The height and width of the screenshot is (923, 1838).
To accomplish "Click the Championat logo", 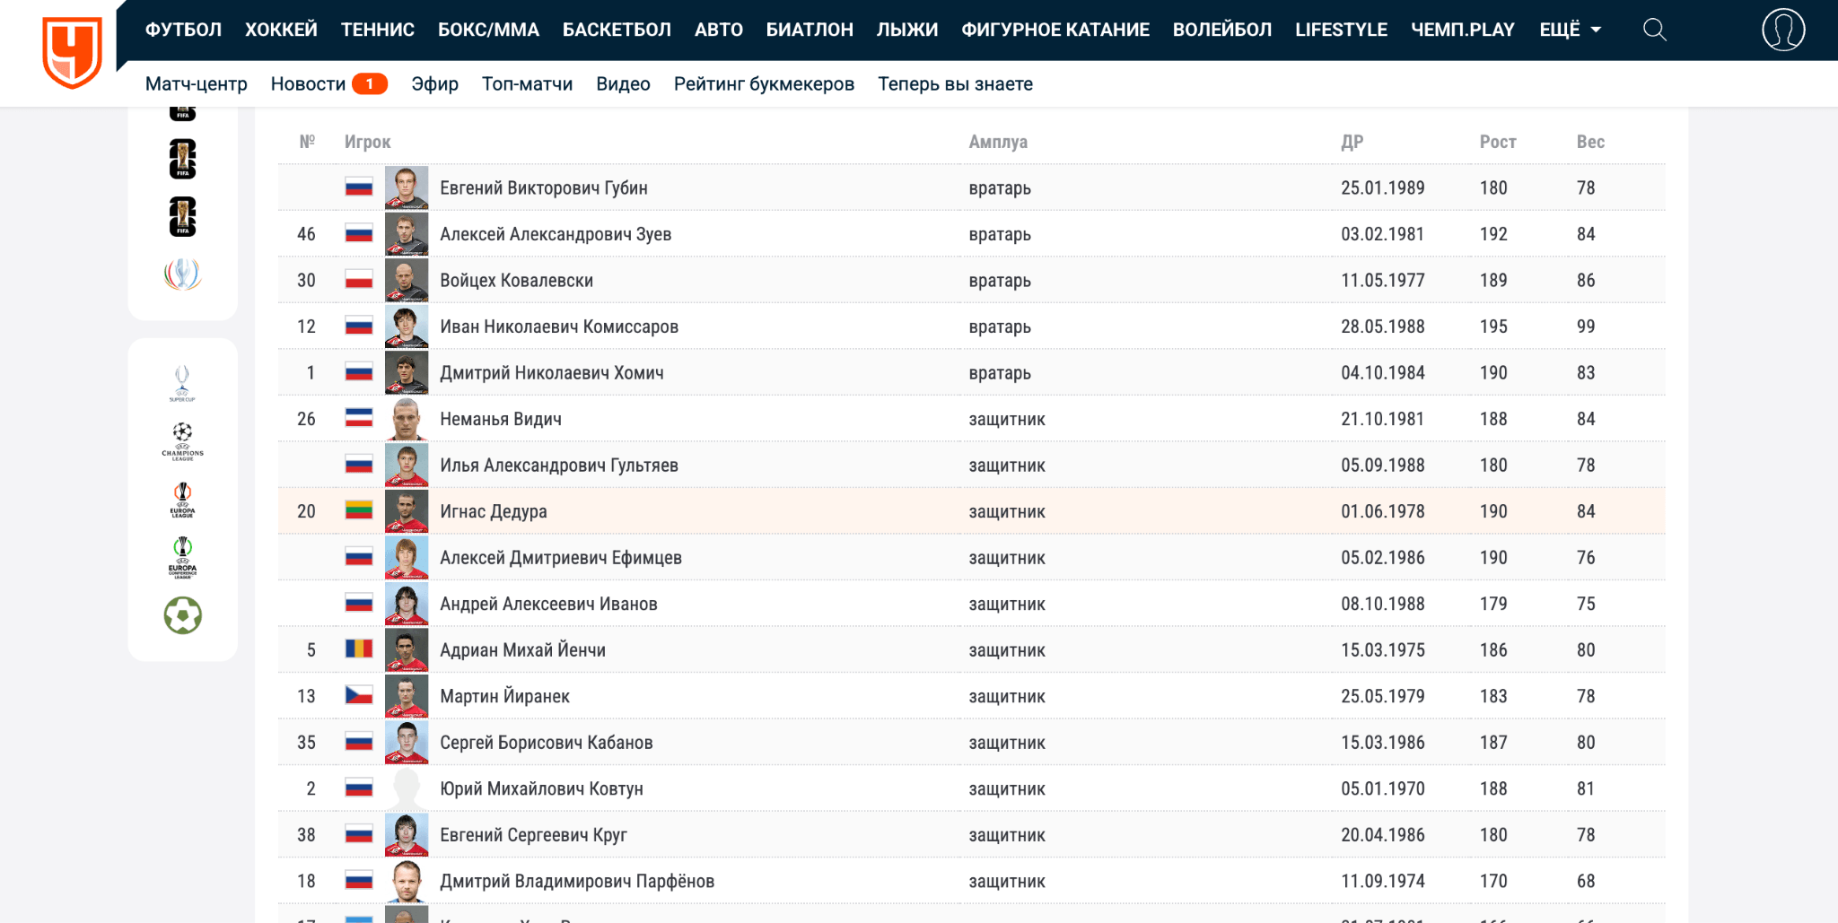I will [x=72, y=52].
